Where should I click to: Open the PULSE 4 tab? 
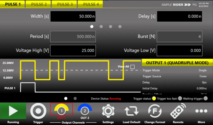(x=91, y=4)
